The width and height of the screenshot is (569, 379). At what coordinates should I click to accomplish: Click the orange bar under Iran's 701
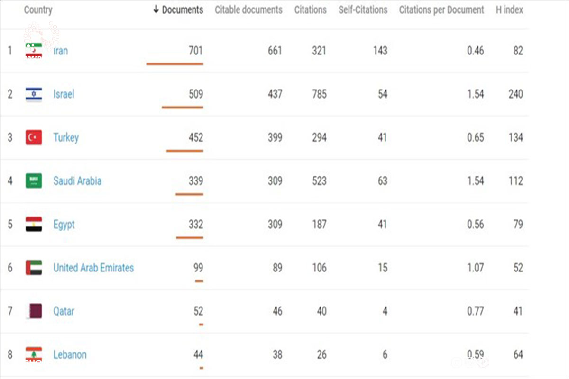(174, 63)
